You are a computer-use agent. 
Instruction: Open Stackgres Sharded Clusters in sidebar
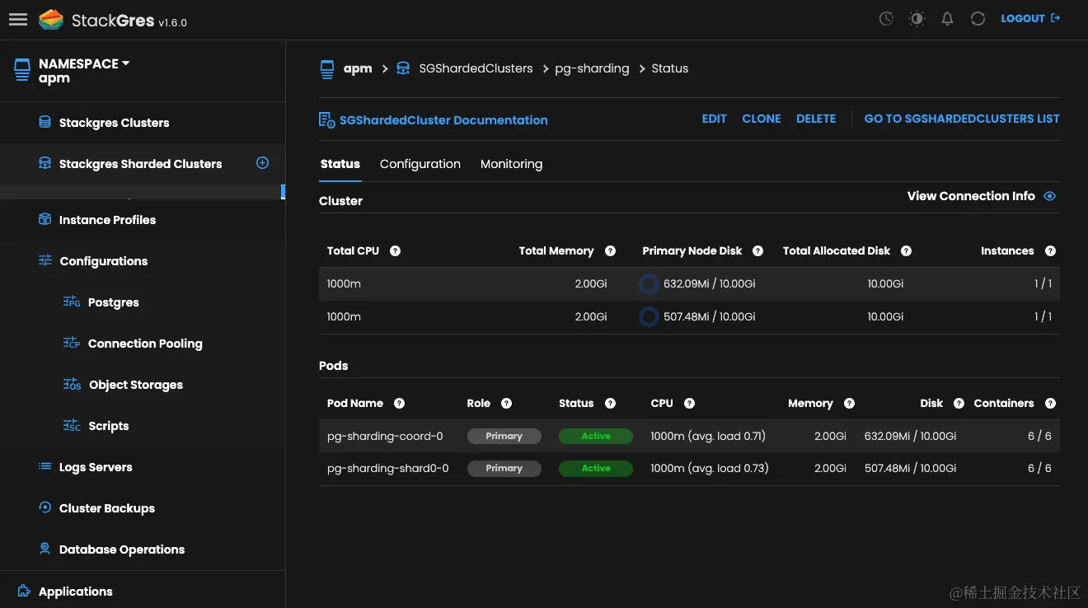tap(140, 164)
